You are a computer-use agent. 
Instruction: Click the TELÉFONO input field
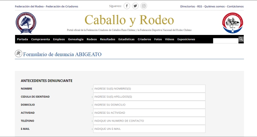coord(149,121)
